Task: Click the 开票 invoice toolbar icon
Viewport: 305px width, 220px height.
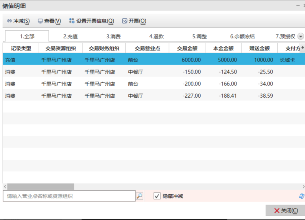Action: coord(125,21)
